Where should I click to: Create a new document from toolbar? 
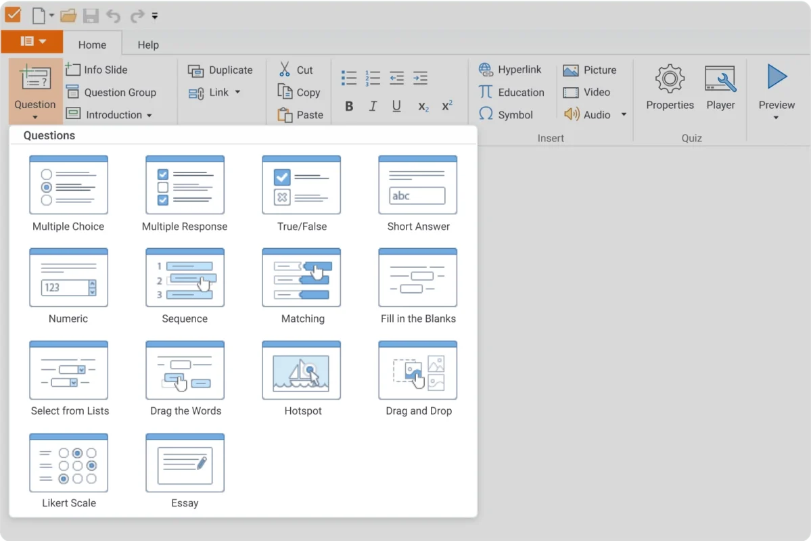click(x=39, y=16)
